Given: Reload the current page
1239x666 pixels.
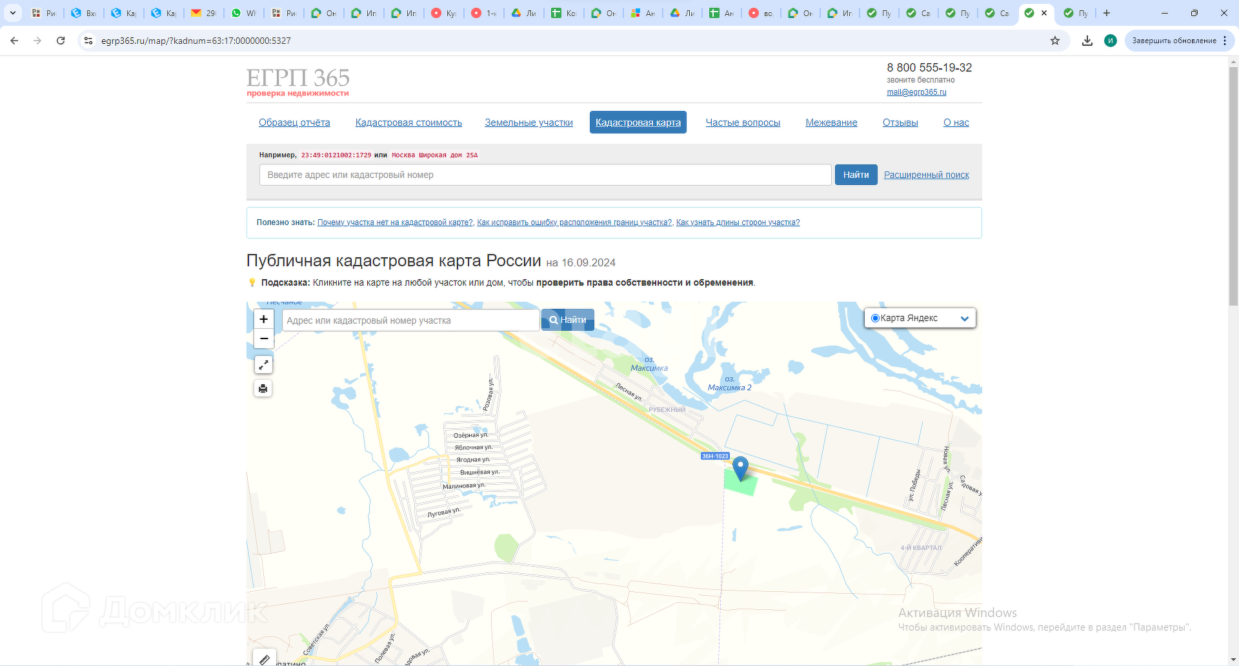Looking at the screenshot, I should (61, 41).
